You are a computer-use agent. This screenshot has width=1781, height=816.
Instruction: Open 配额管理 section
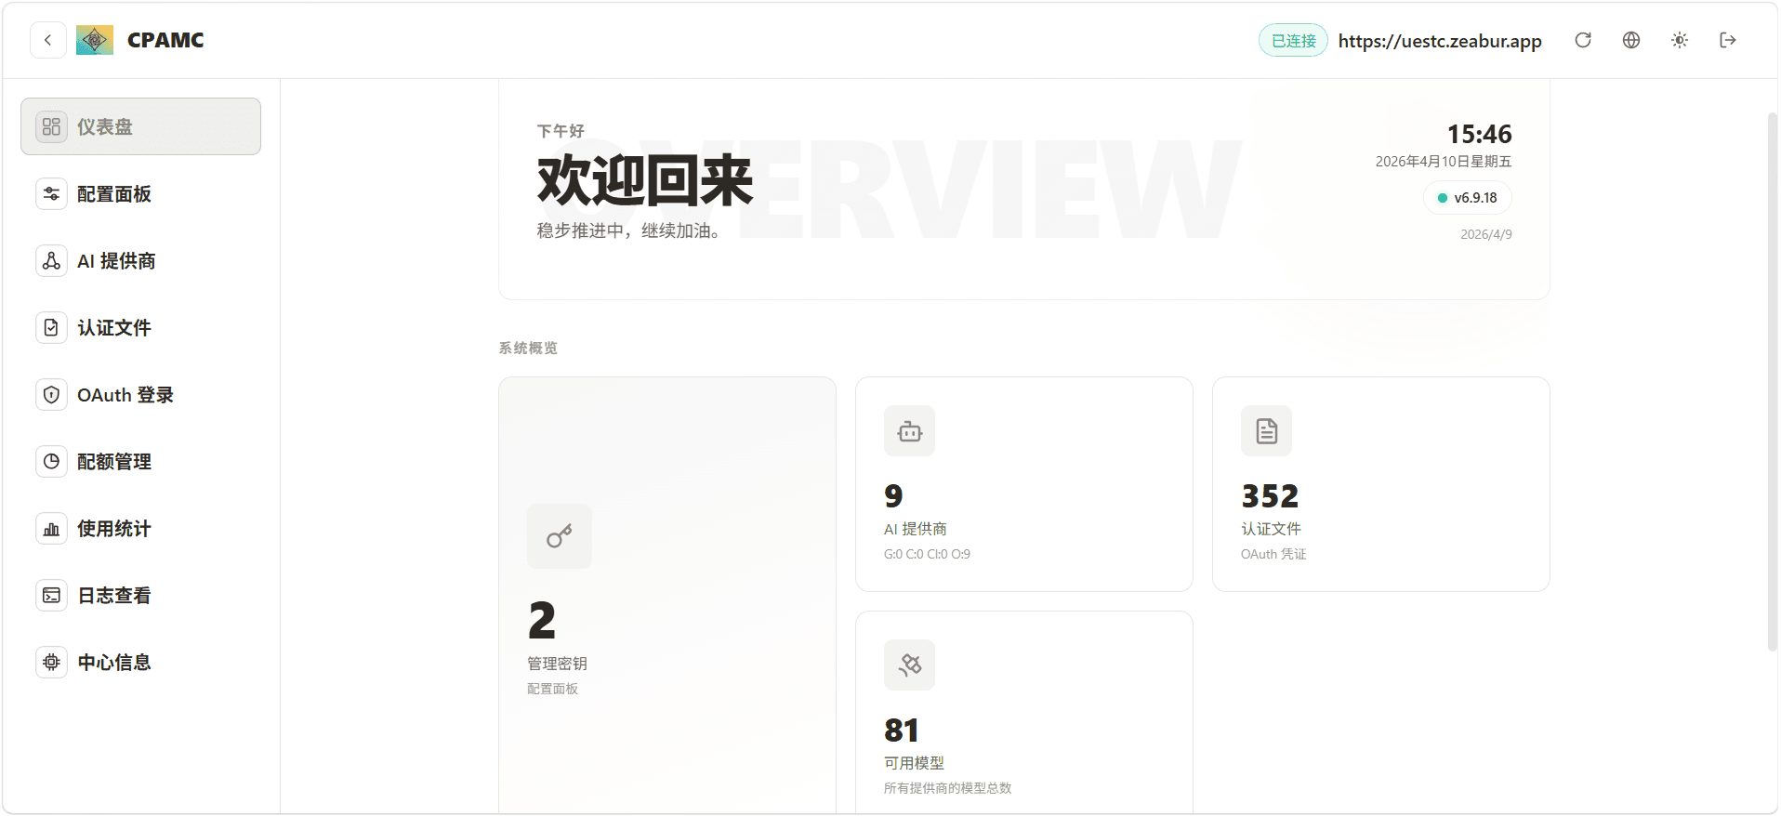click(140, 461)
